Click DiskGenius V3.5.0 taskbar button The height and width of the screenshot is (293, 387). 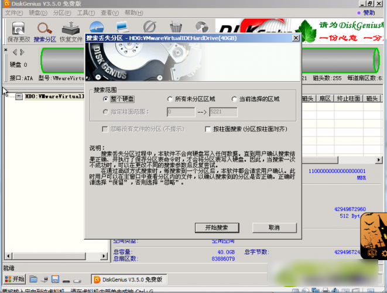coord(129,280)
